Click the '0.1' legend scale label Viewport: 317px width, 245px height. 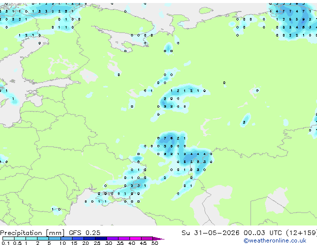click(x=5, y=243)
